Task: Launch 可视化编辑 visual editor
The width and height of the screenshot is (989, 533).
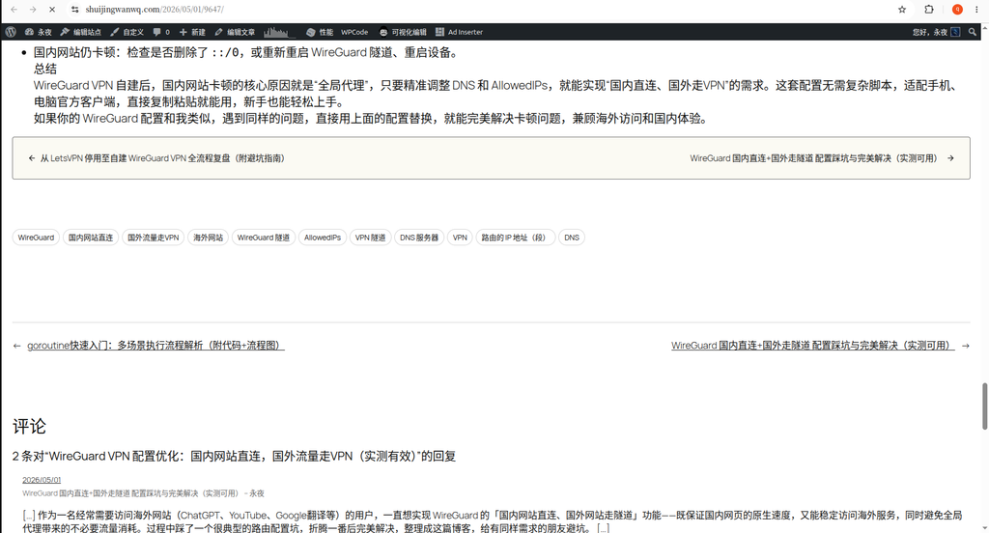Action: pos(403,32)
